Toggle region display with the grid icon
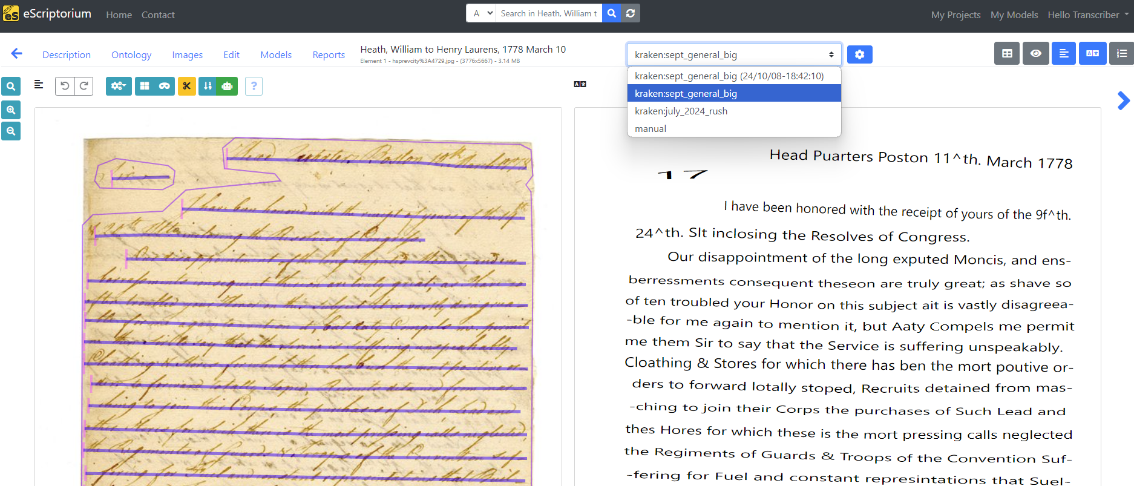This screenshot has width=1134, height=486. click(x=145, y=86)
